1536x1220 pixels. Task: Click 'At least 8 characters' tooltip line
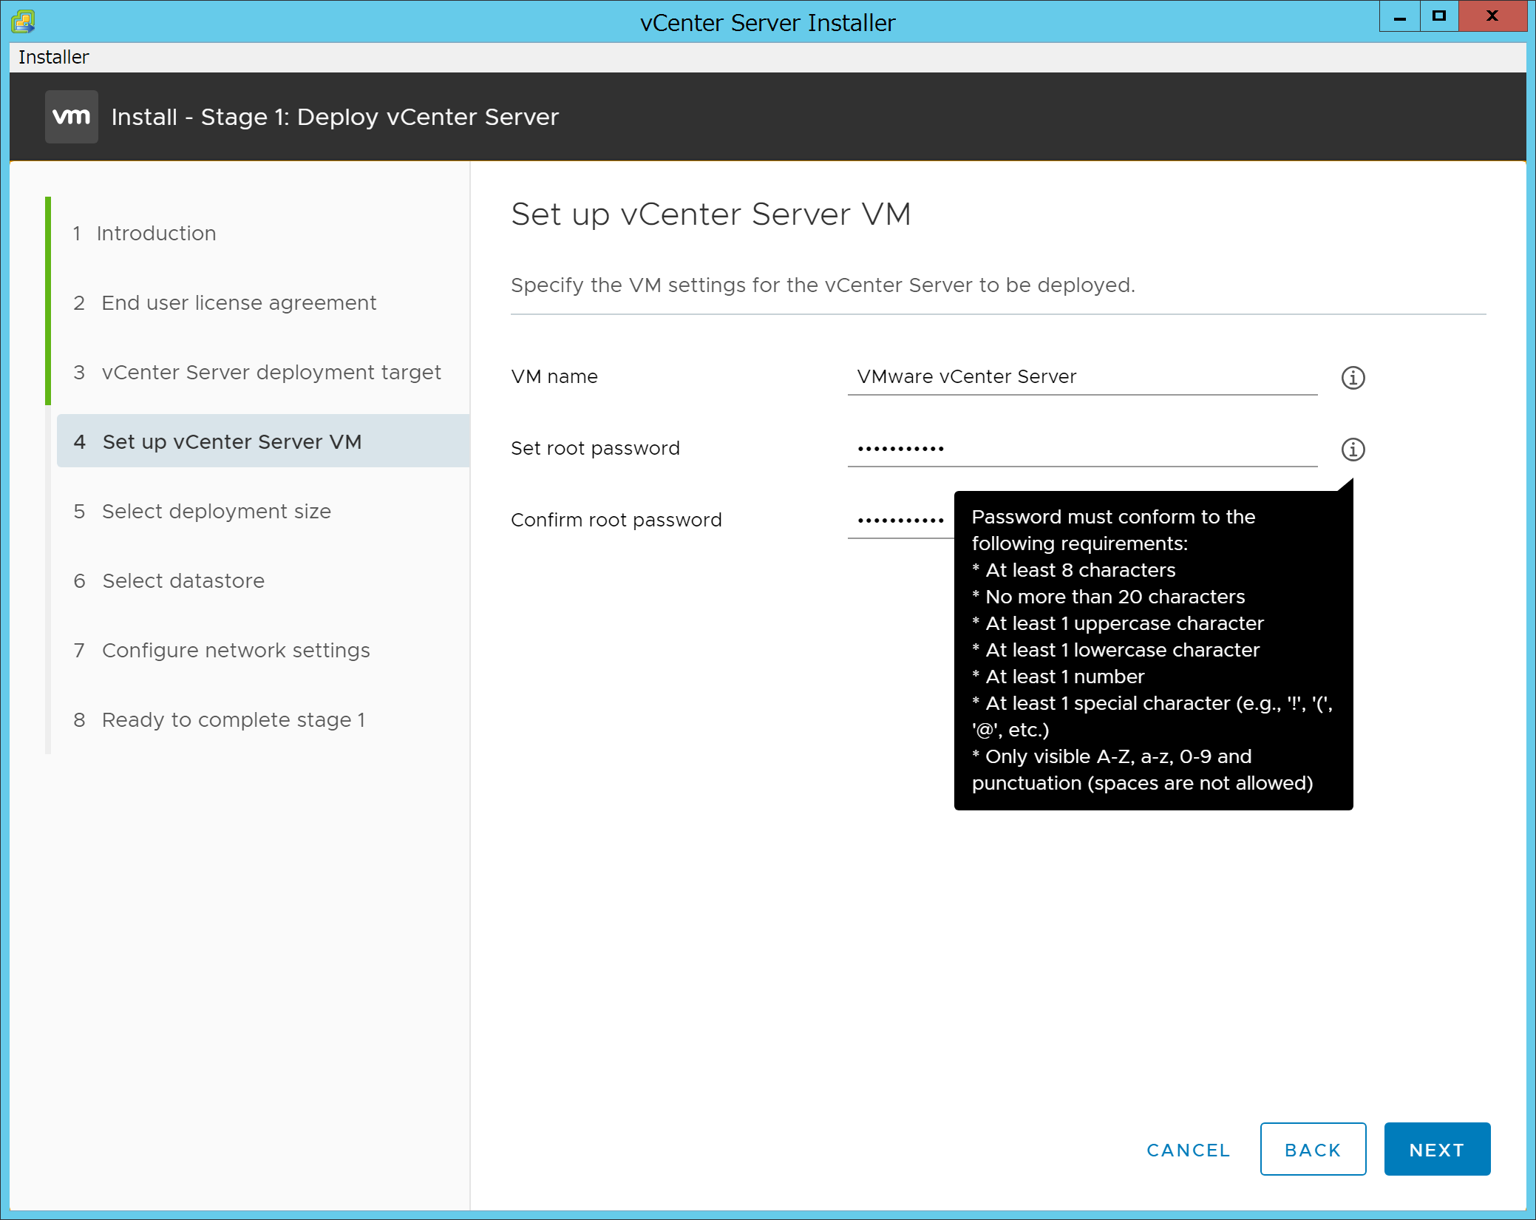point(1073,570)
